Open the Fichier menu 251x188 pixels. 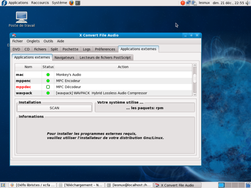[18, 41]
